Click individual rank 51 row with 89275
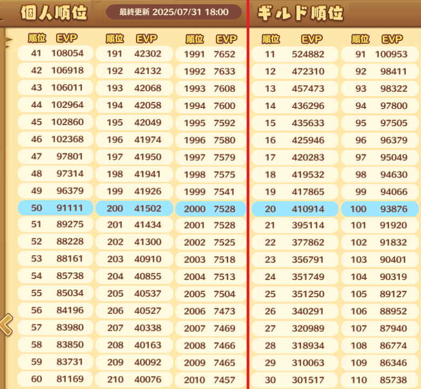This screenshot has width=421, height=389. (x=56, y=224)
